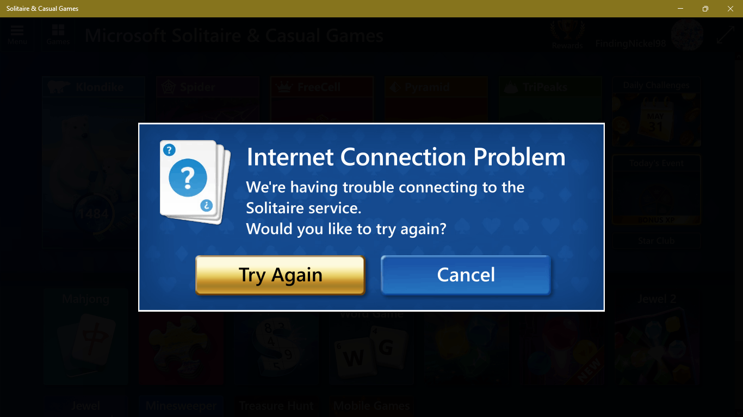Open the Rewards trophy icon

(x=567, y=35)
